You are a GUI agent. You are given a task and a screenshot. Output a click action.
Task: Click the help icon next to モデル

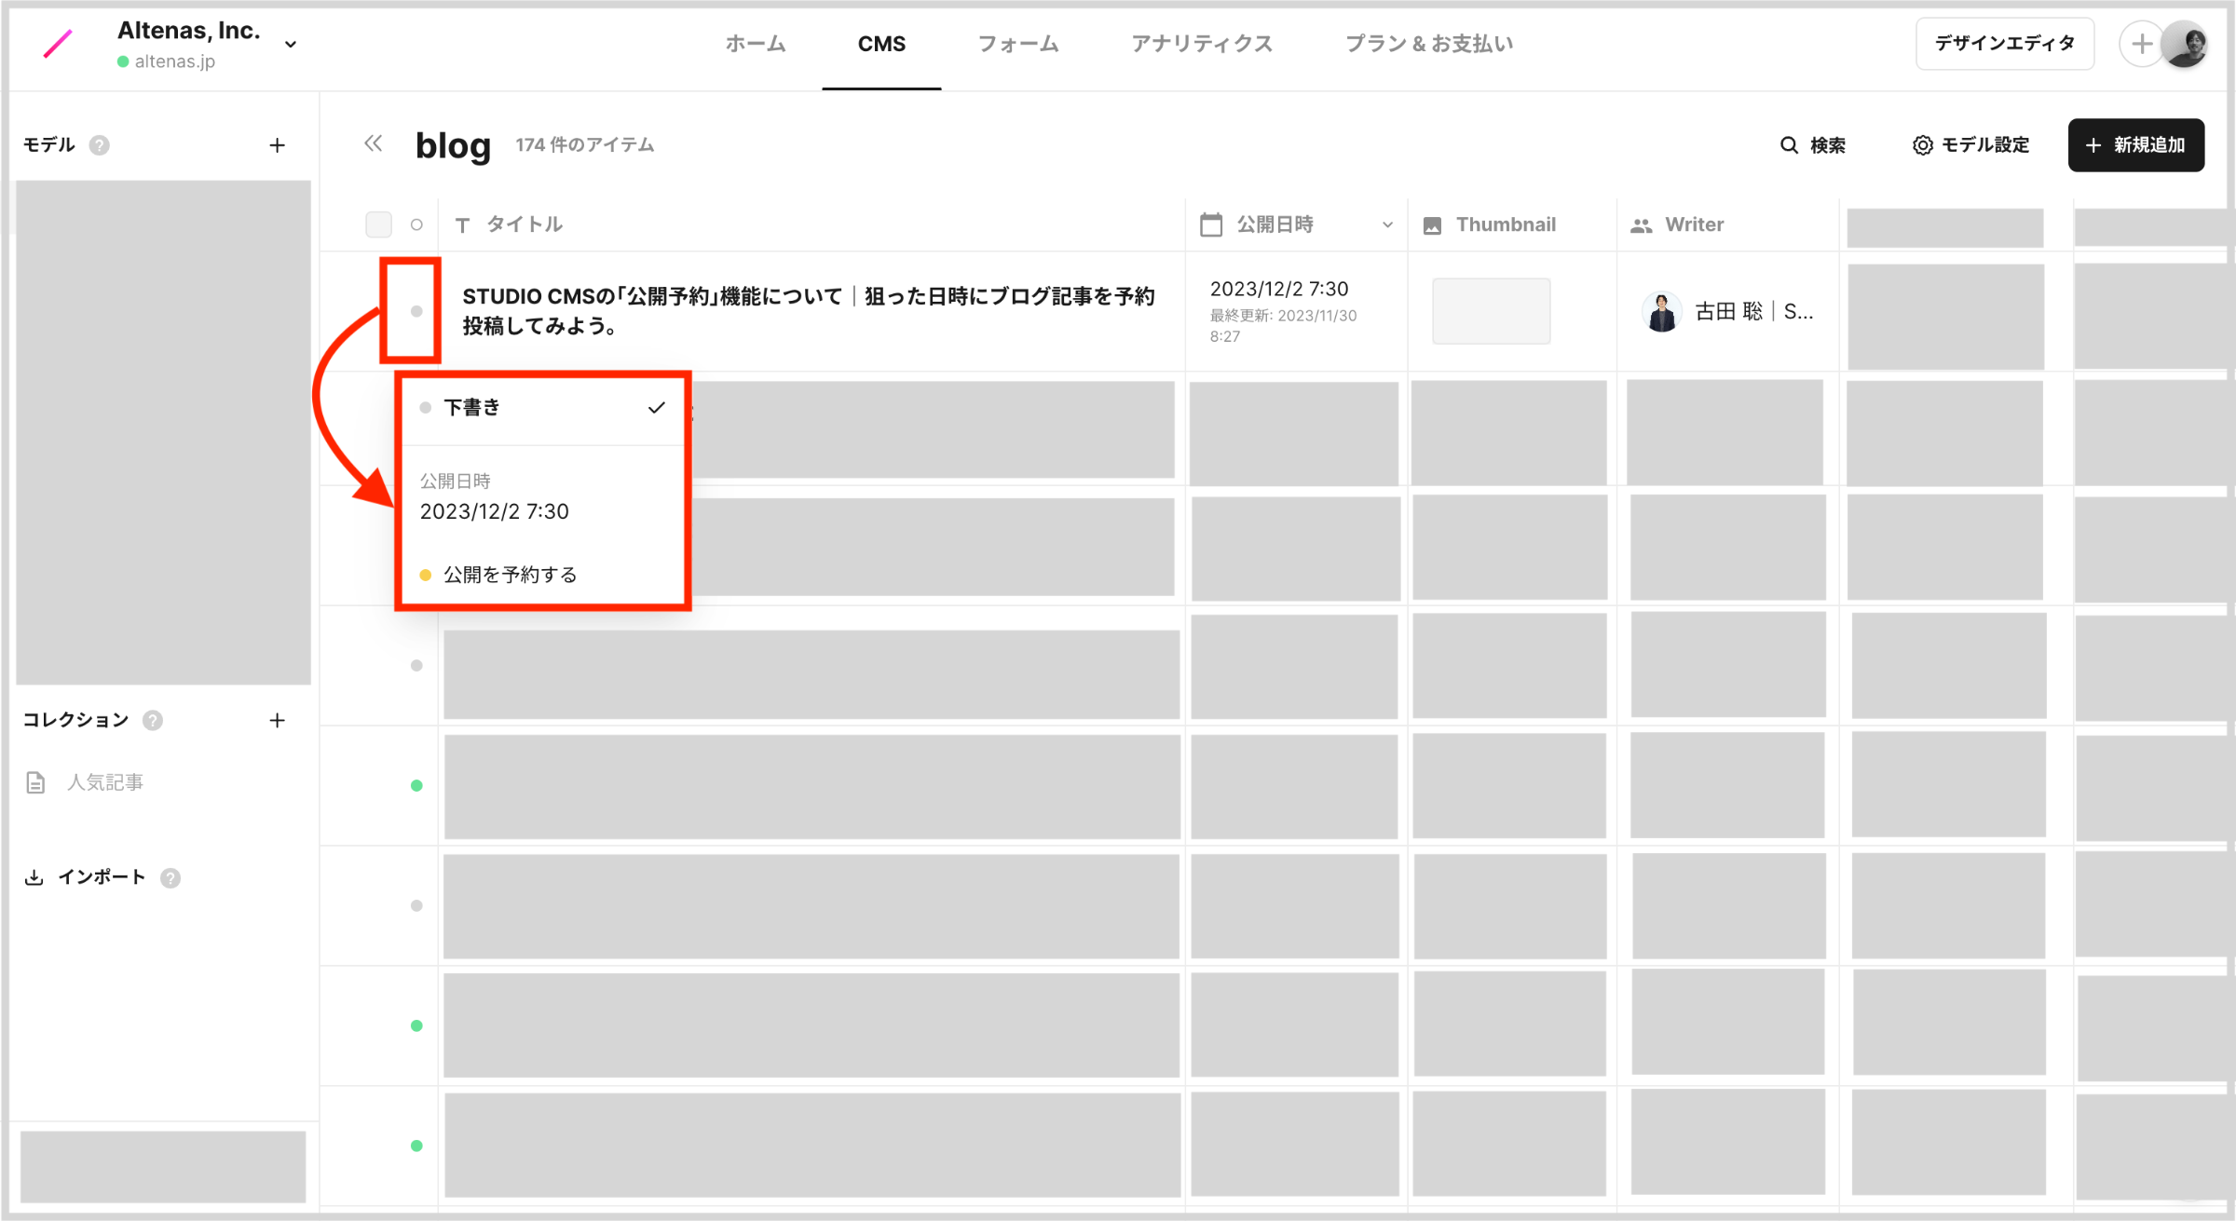click(x=100, y=145)
